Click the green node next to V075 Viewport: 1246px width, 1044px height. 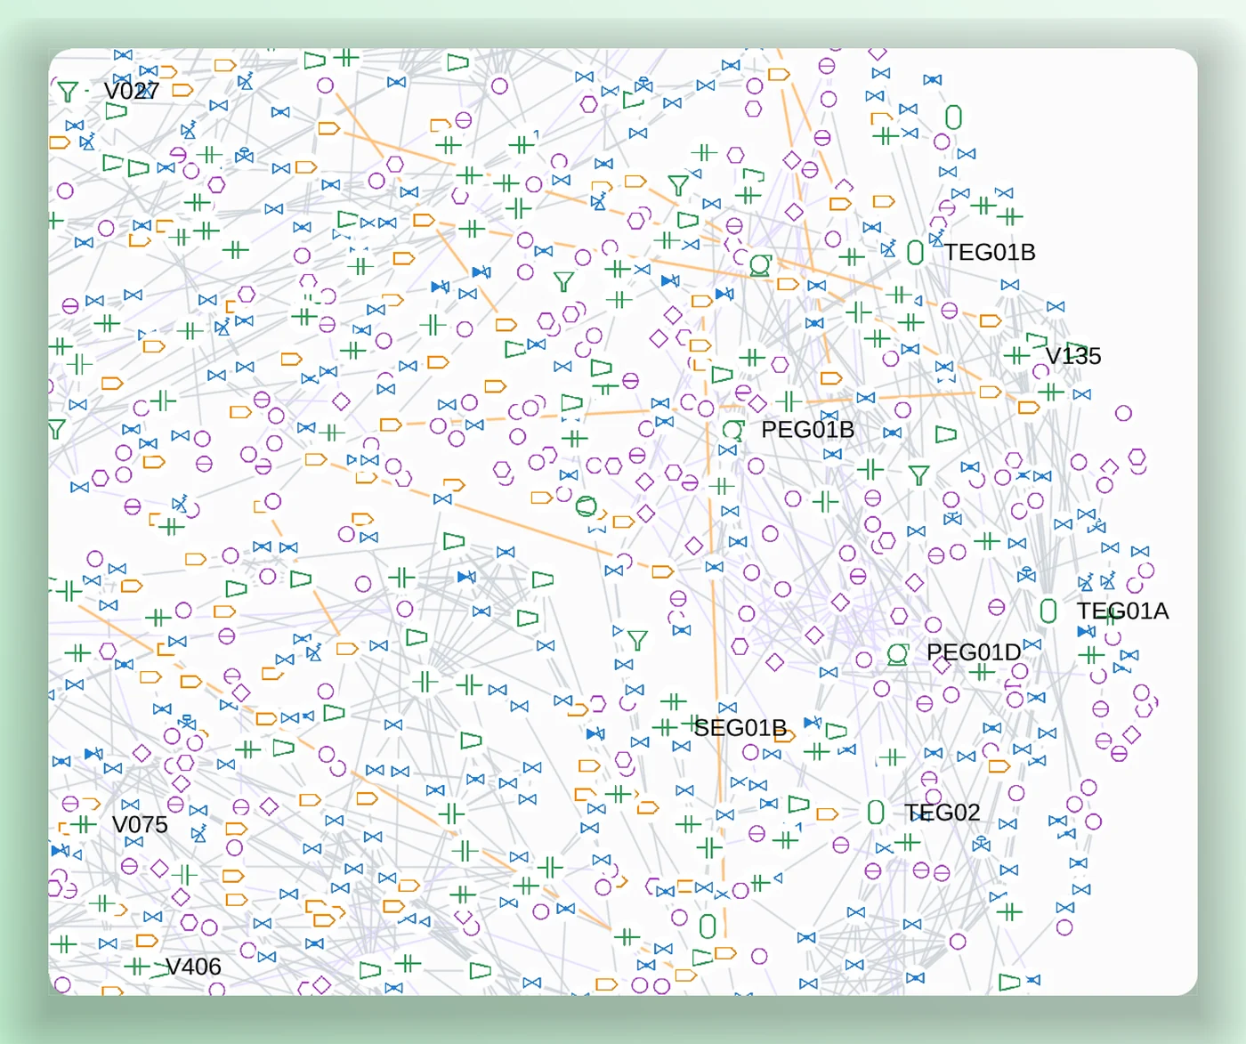click(84, 824)
